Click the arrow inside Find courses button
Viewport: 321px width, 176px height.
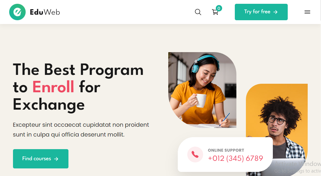[x=56, y=159]
